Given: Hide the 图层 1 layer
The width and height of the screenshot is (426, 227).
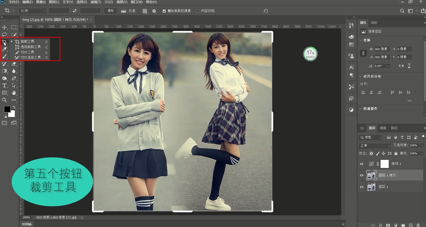Looking at the screenshot, I should click(362, 187).
